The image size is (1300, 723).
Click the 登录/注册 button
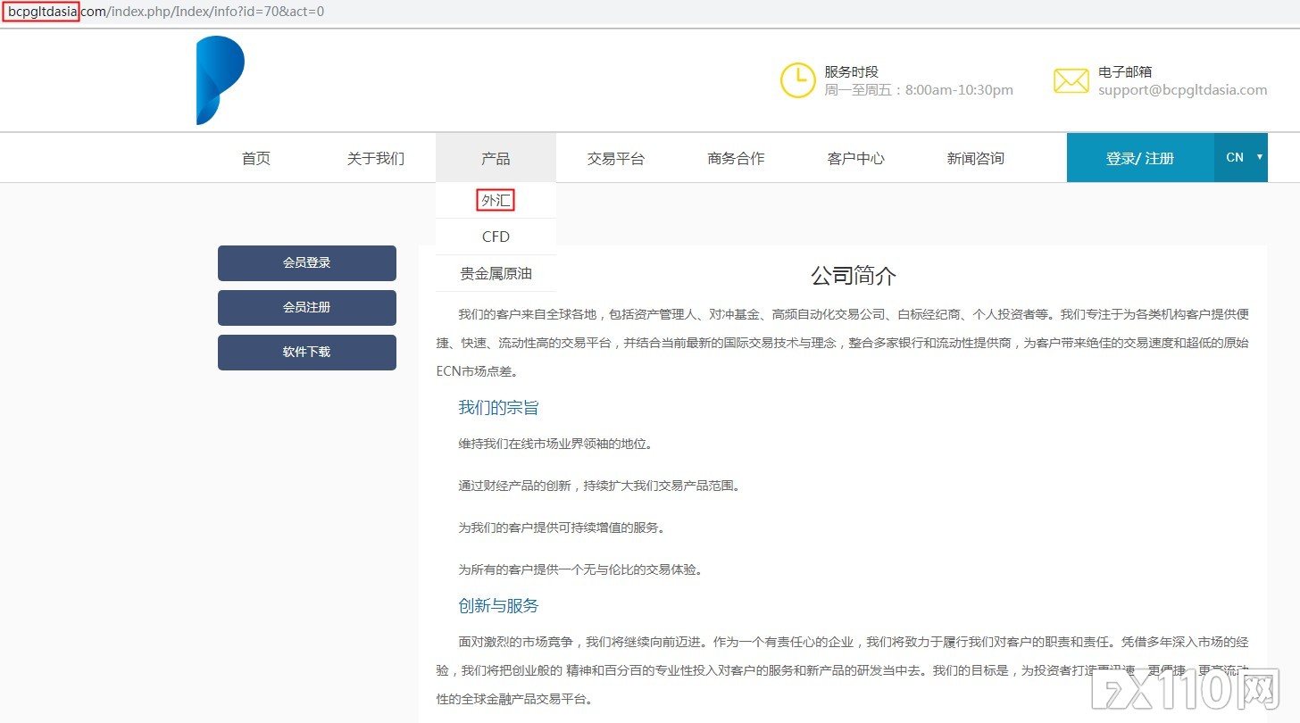1140,156
